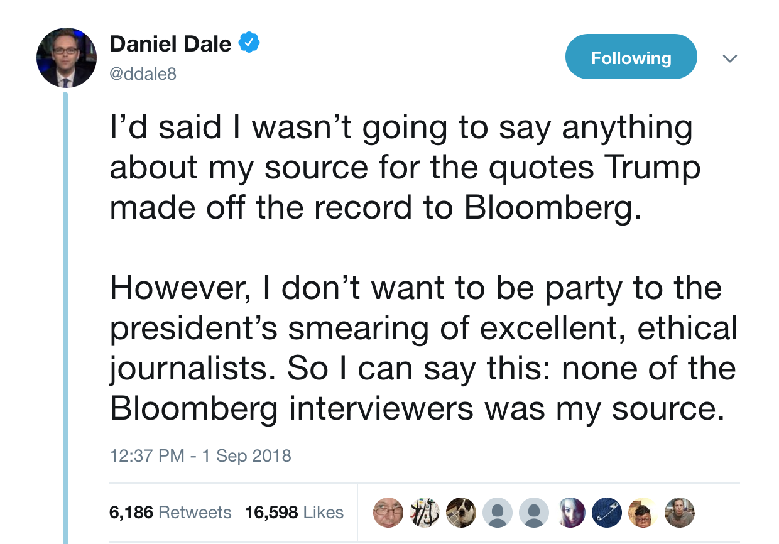Open the Daniel Dale display name
The width and height of the screenshot is (779, 544).
tap(170, 45)
